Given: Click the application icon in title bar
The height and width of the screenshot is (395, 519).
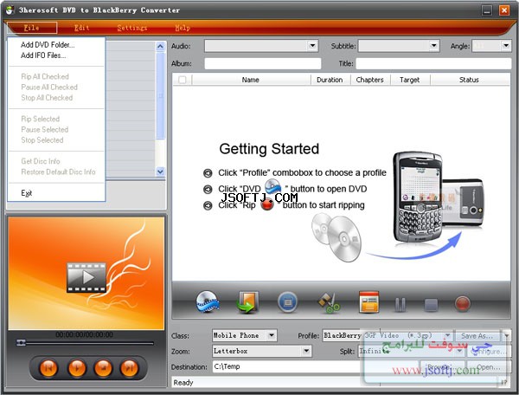Looking at the screenshot, I should coord(10,10).
